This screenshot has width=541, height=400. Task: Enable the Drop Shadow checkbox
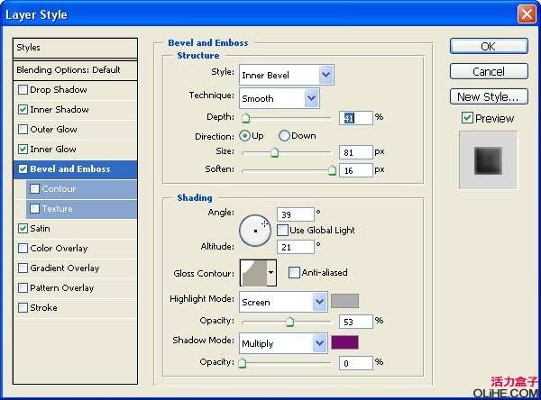[23, 90]
